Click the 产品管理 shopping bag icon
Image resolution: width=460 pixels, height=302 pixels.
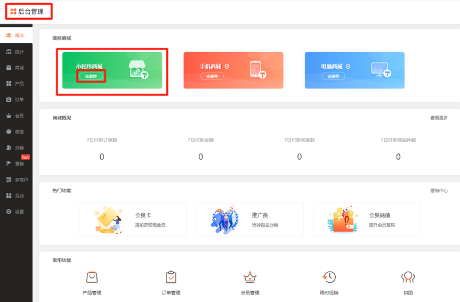(x=92, y=277)
